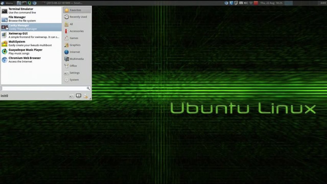Launch Chromium Web Browser from menu
Viewport: 327px width, 184px height.
click(31, 60)
